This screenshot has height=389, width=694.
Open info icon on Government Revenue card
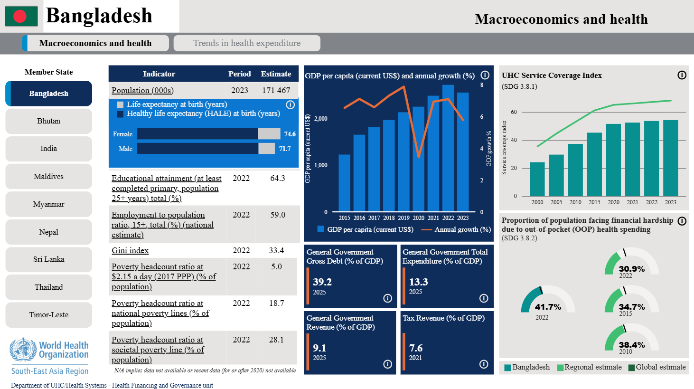[387, 364]
